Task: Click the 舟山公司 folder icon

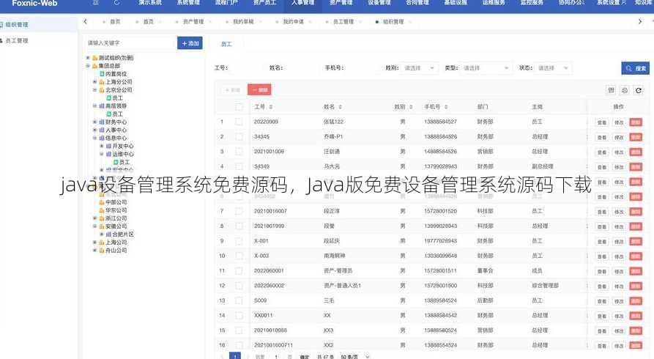Action: click(x=102, y=251)
